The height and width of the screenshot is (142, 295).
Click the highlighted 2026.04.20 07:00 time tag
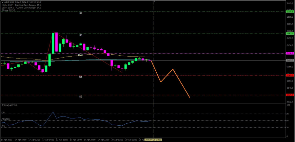click(154, 140)
